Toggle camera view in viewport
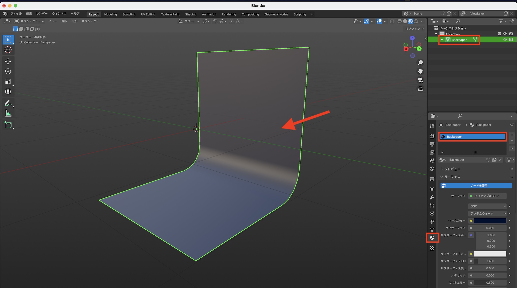This screenshot has width=517, height=288. pyautogui.click(x=420, y=80)
